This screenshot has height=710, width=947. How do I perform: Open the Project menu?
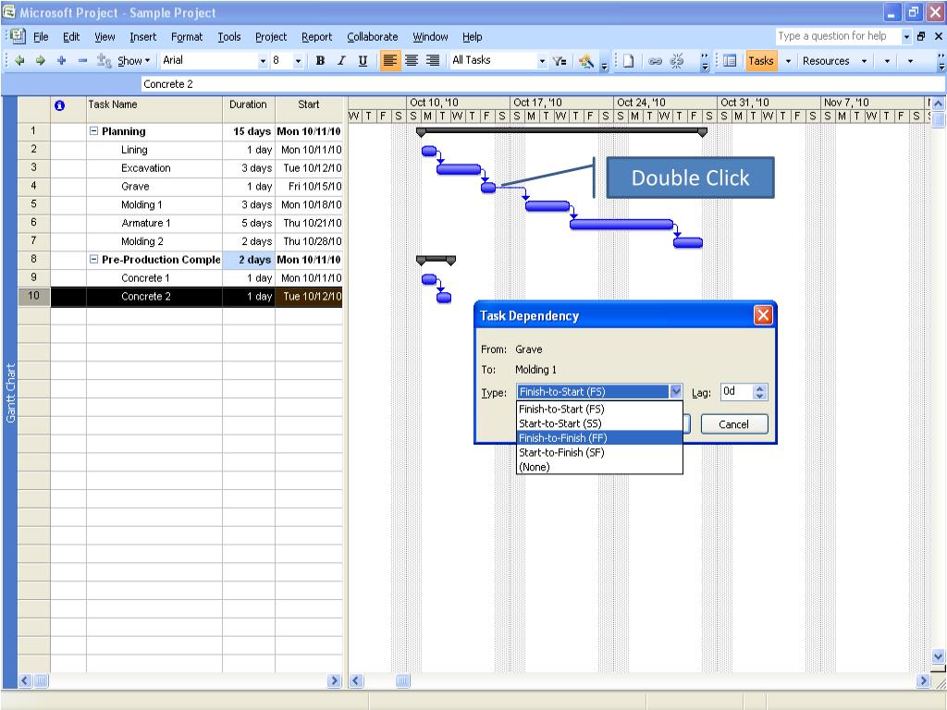pyautogui.click(x=271, y=37)
